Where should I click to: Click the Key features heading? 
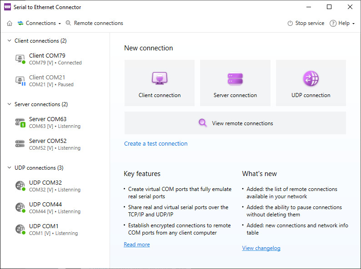click(x=142, y=174)
